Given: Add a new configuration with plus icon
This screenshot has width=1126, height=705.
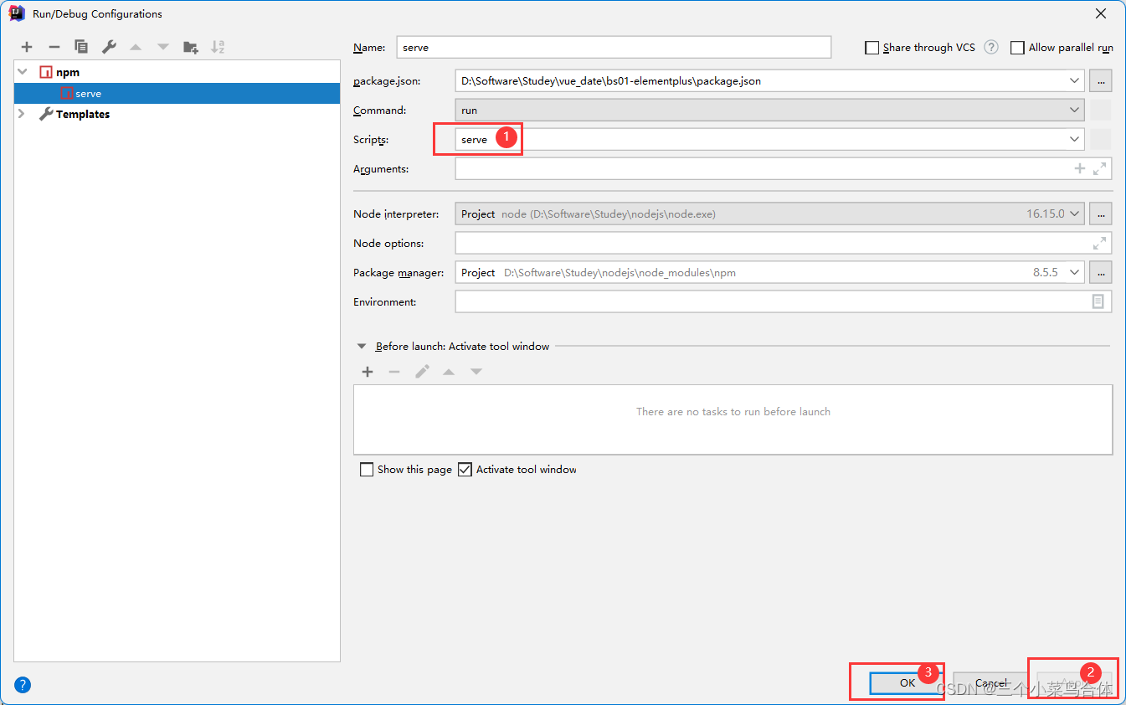Looking at the screenshot, I should (x=27, y=48).
